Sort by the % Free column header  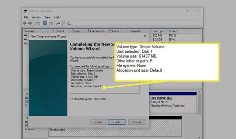[178, 31]
